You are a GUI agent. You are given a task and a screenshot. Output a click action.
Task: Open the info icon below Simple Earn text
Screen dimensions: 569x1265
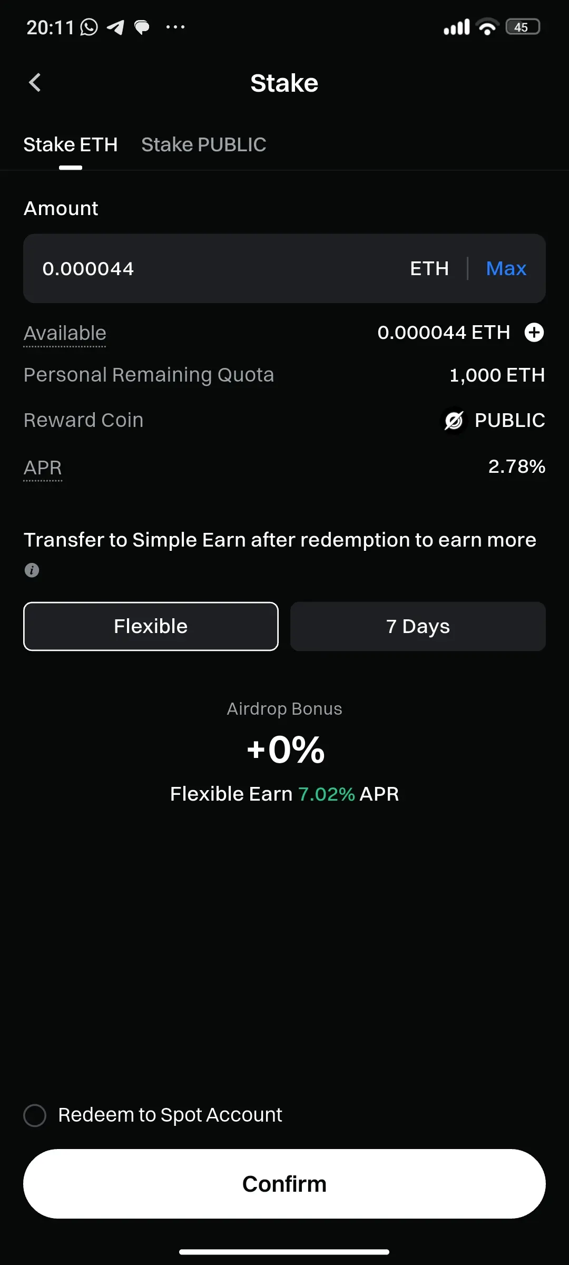pos(32,570)
